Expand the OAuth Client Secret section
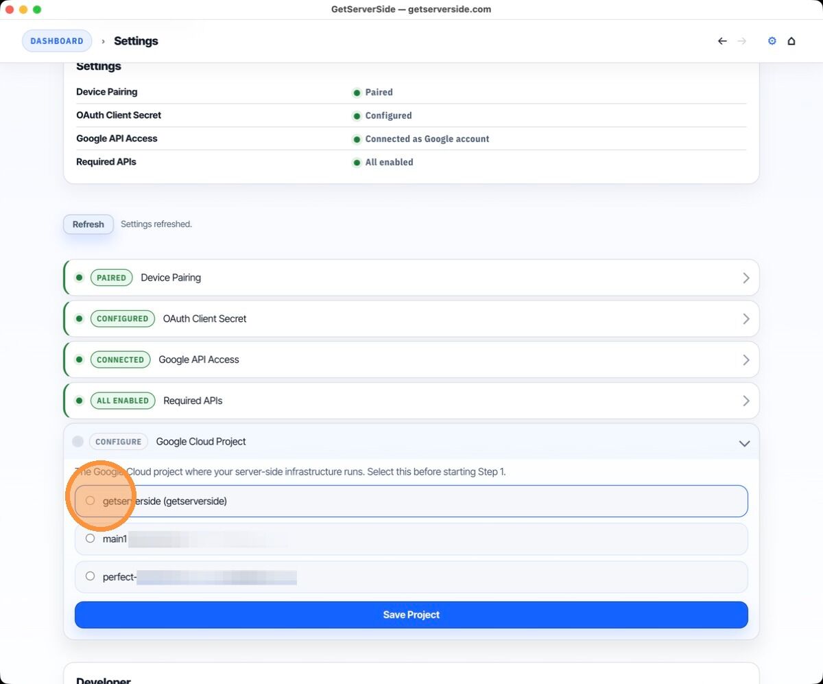 (746, 319)
